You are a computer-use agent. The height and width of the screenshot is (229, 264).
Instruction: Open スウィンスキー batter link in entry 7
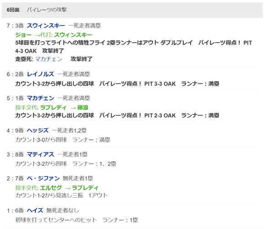tap(46, 26)
